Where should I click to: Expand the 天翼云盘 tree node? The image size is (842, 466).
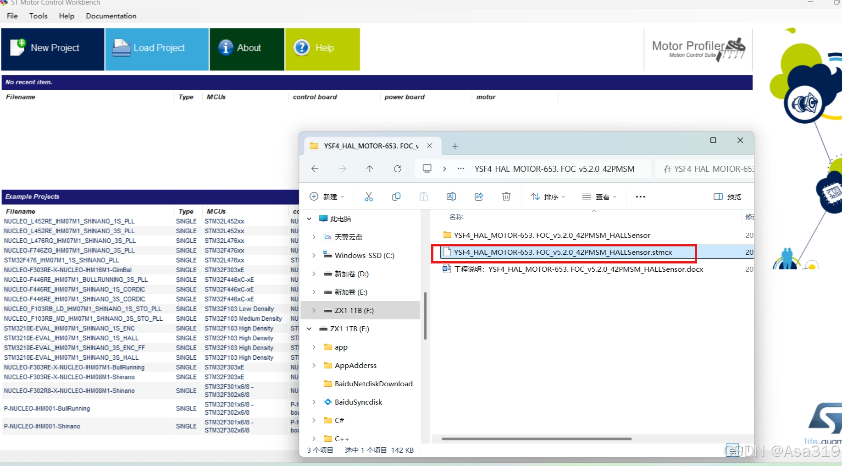(314, 237)
